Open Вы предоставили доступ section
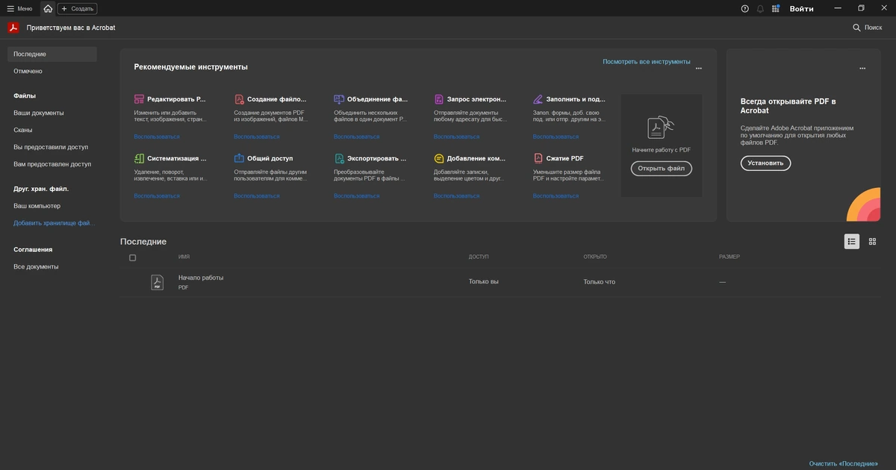The image size is (896, 470). (52, 148)
